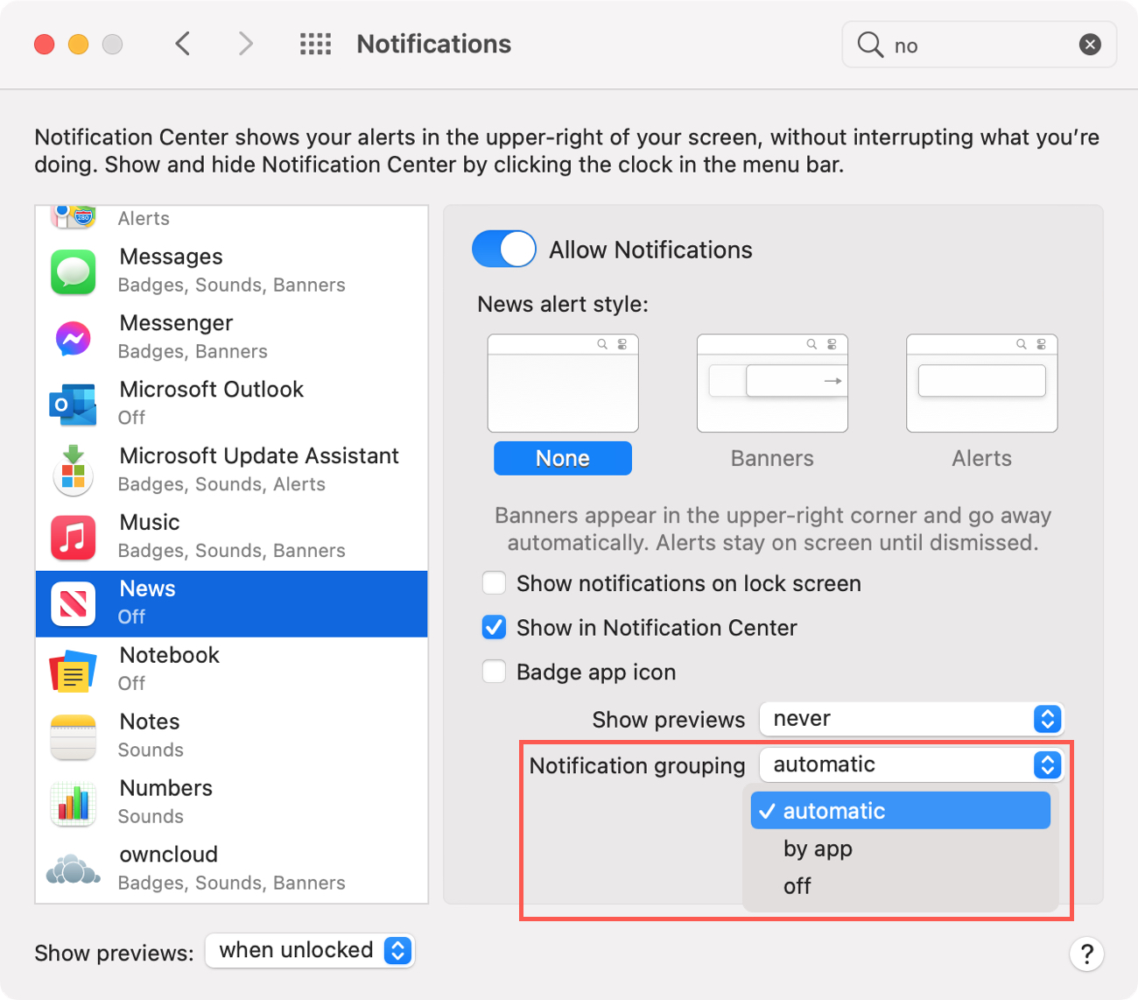The image size is (1138, 1000).
Task: Select the Banners alert style
Action: point(771,384)
